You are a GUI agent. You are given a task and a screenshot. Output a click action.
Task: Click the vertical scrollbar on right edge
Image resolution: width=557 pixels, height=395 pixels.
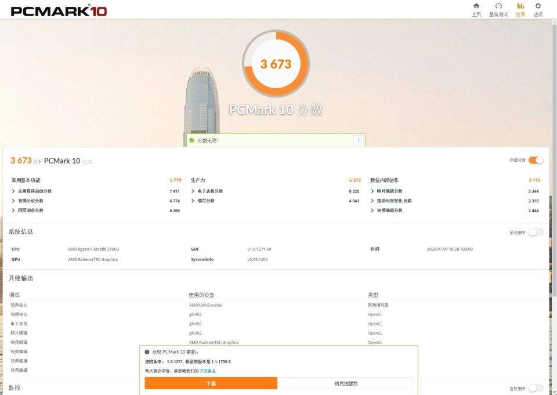point(554,174)
